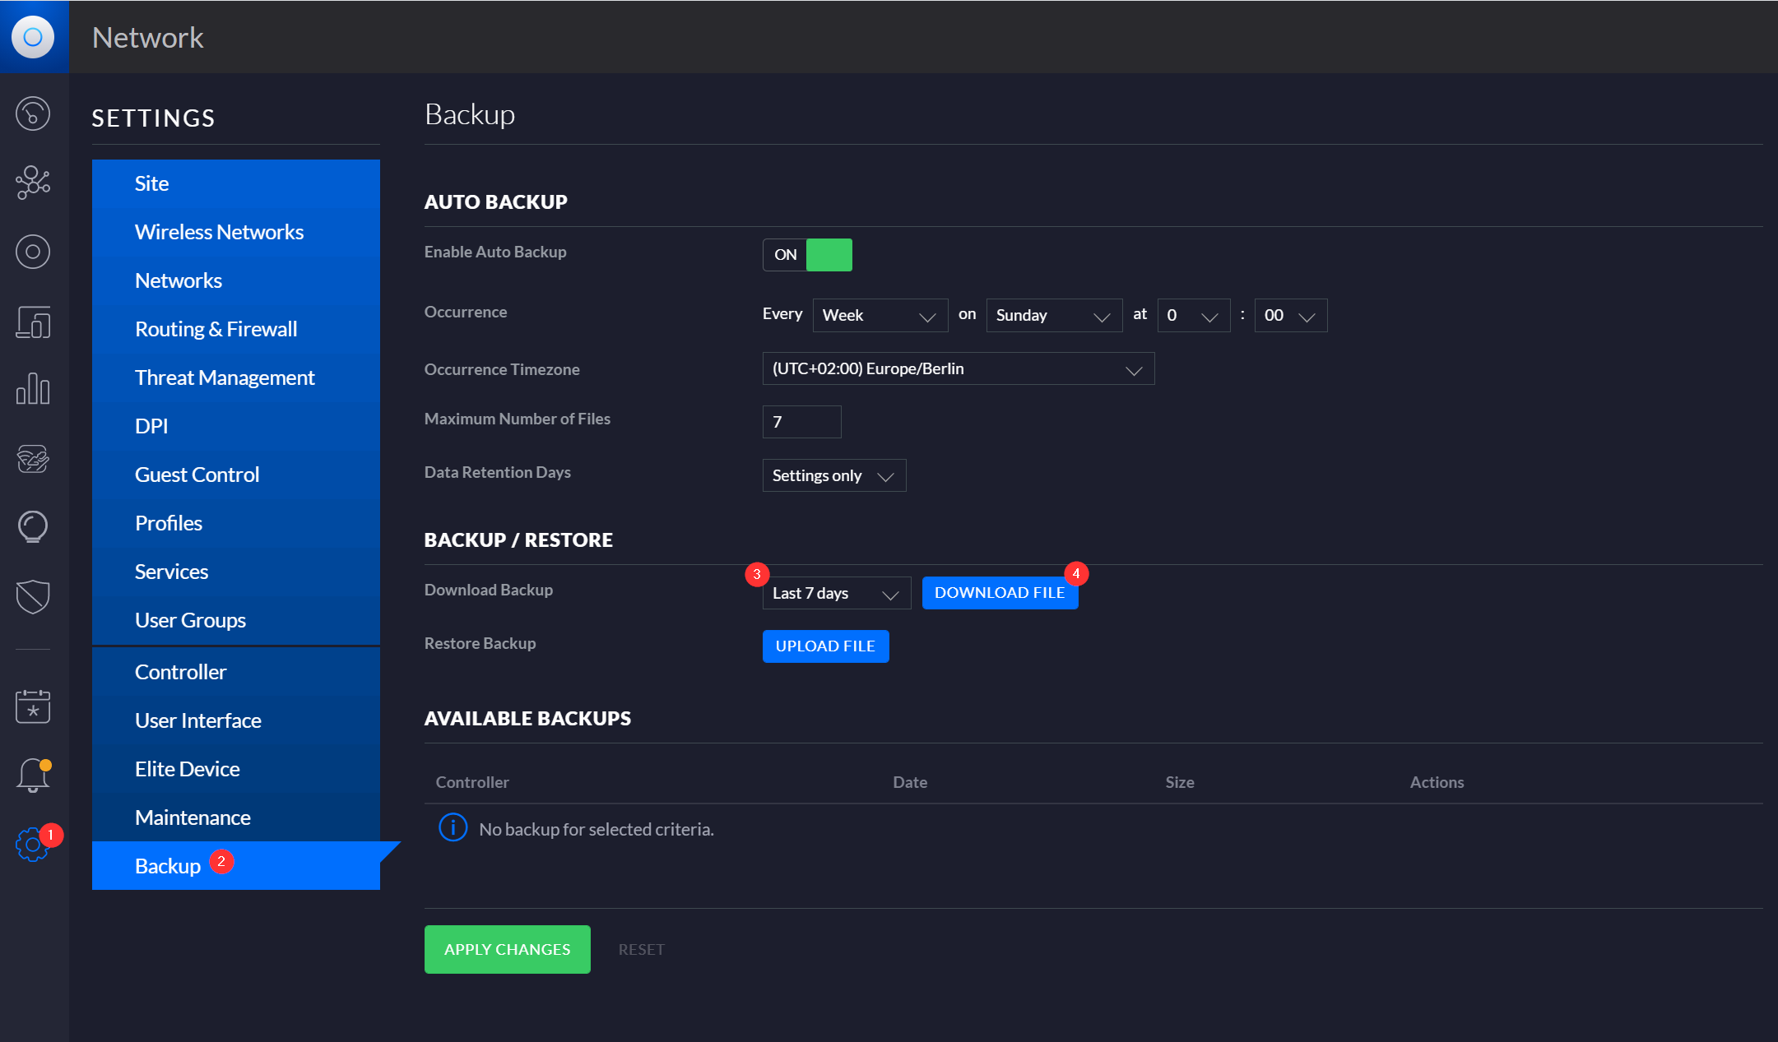Expand the Data Retention Days dropdown
The width and height of the screenshot is (1778, 1042).
(x=831, y=475)
